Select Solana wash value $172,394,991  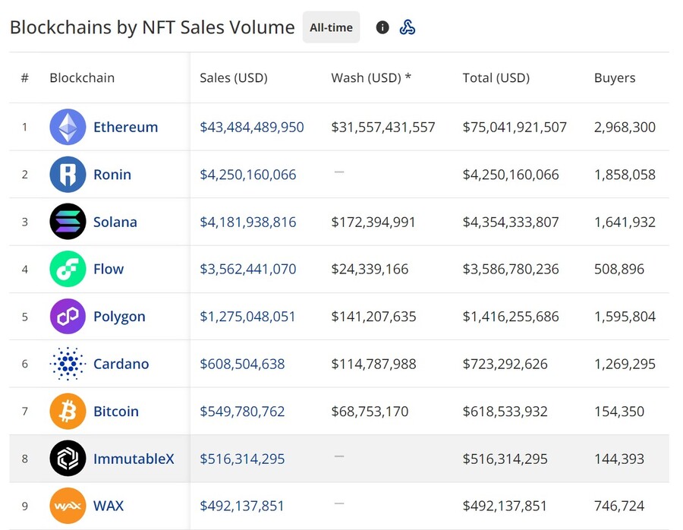click(x=373, y=222)
